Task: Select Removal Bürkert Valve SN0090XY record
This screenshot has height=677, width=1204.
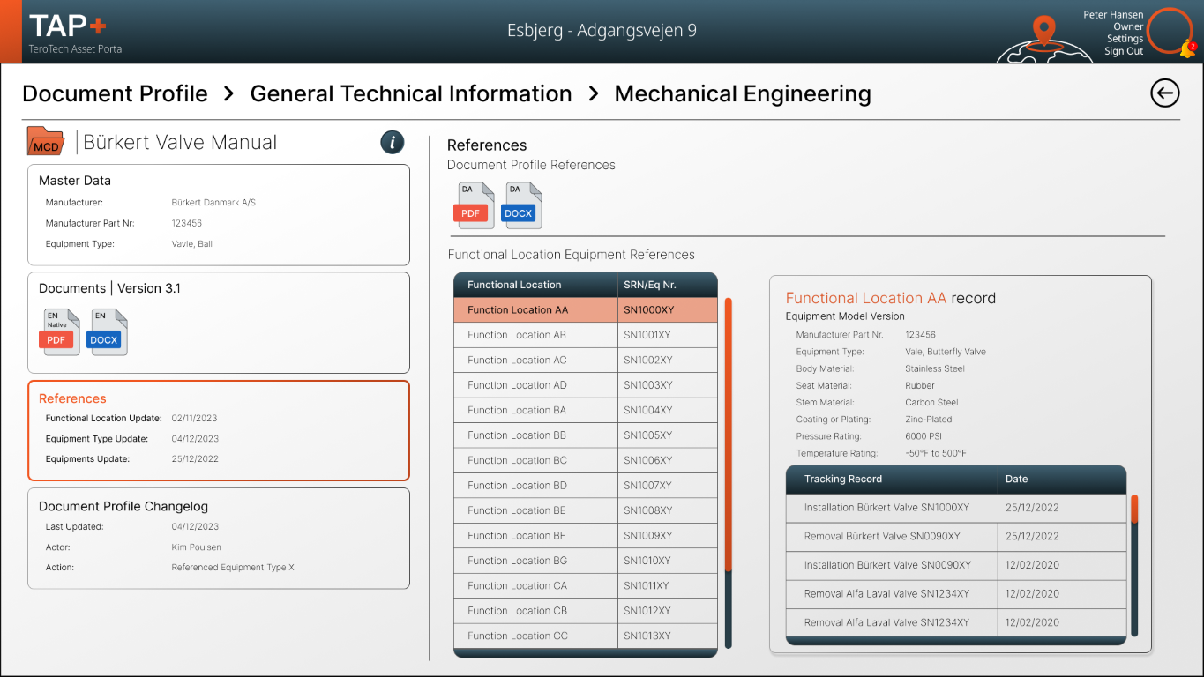Action: (x=956, y=536)
